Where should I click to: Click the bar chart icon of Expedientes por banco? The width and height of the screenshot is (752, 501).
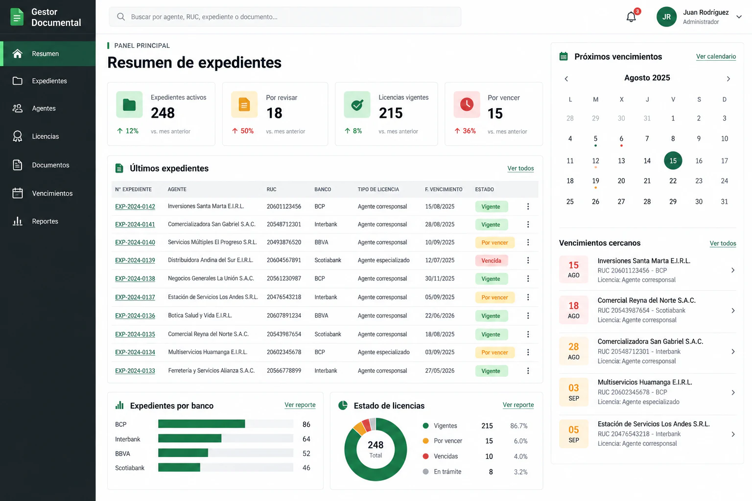click(x=119, y=406)
